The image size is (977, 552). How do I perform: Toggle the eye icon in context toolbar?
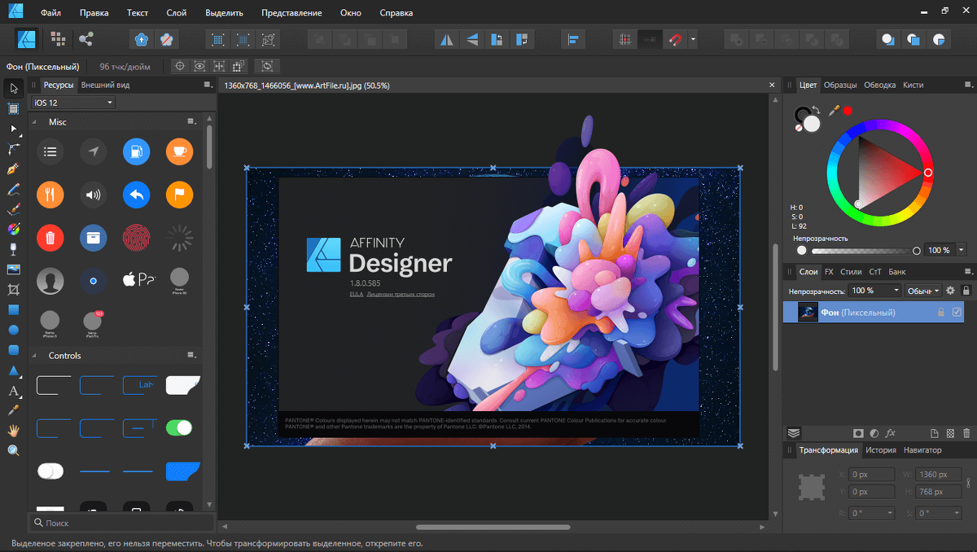(199, 66)
